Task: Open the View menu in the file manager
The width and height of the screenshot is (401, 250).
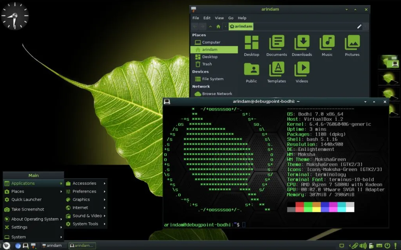Action: coord(219,18)
